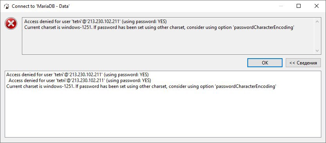Click the message box scroll-up arrow
Screen dimensions: 326x143
point(317,21)
